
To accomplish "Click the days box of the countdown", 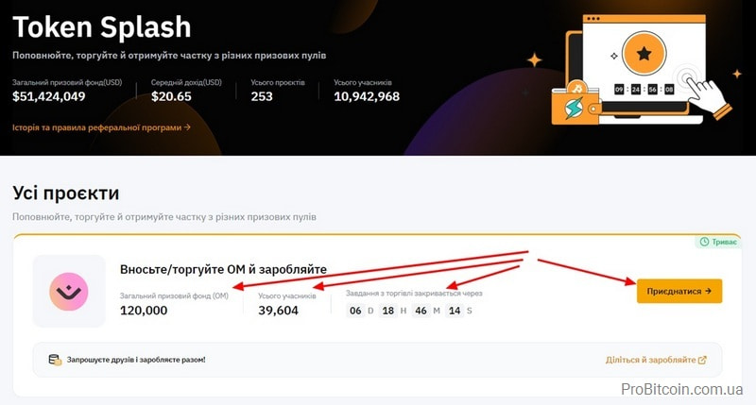I will 355,311.
